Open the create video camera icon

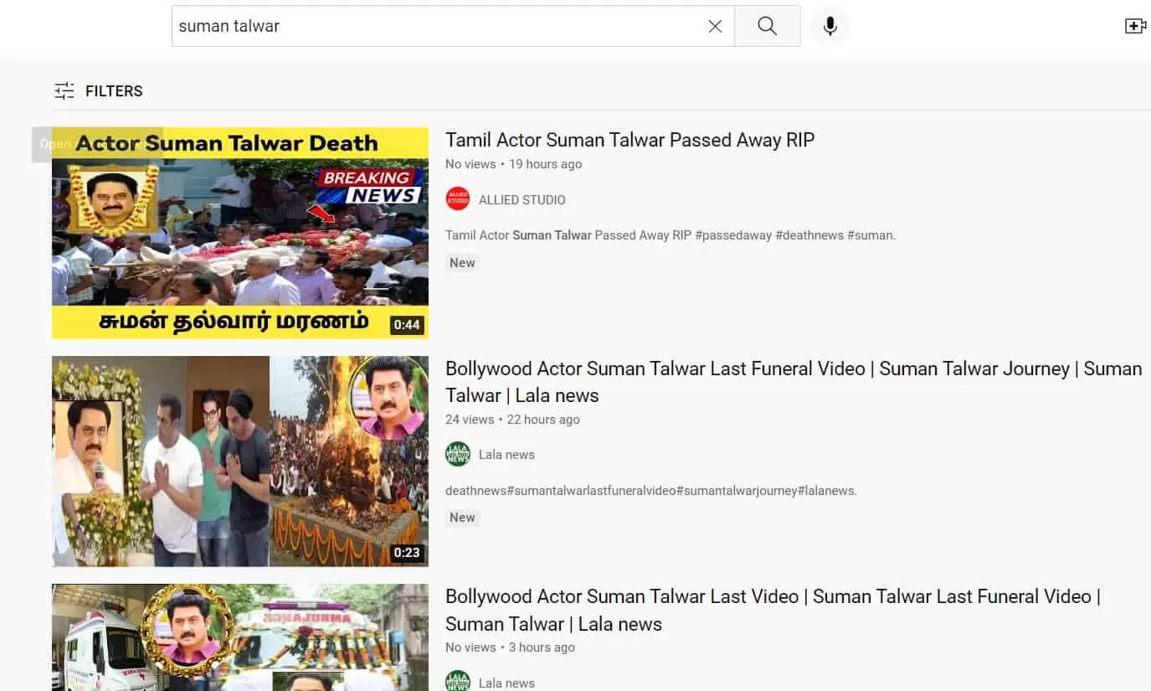[1136, 26]
